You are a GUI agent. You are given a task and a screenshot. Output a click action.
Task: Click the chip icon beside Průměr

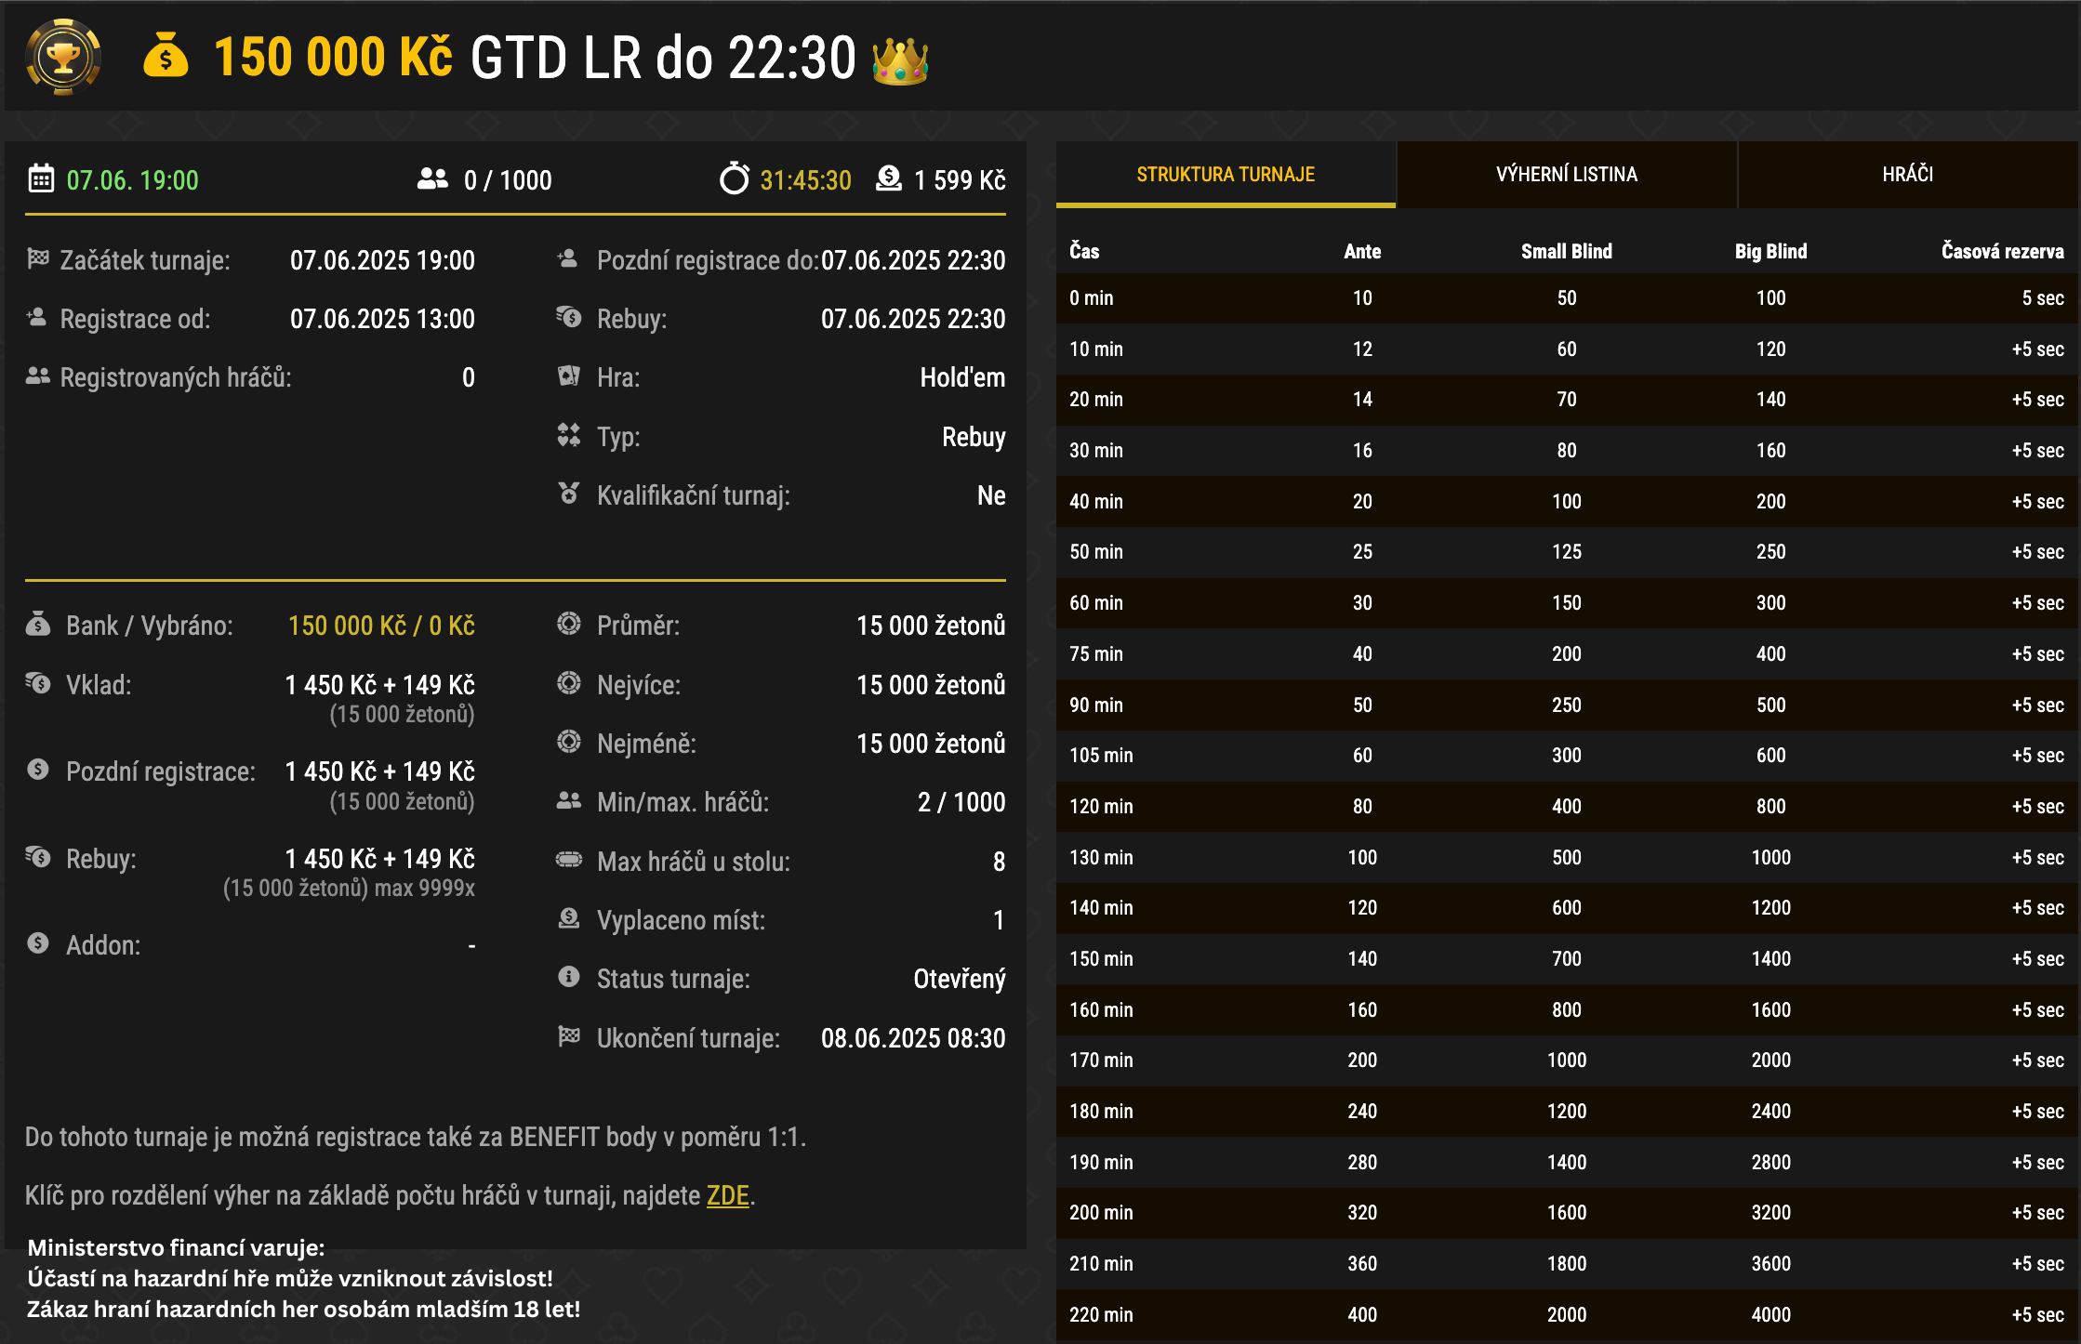569,626
